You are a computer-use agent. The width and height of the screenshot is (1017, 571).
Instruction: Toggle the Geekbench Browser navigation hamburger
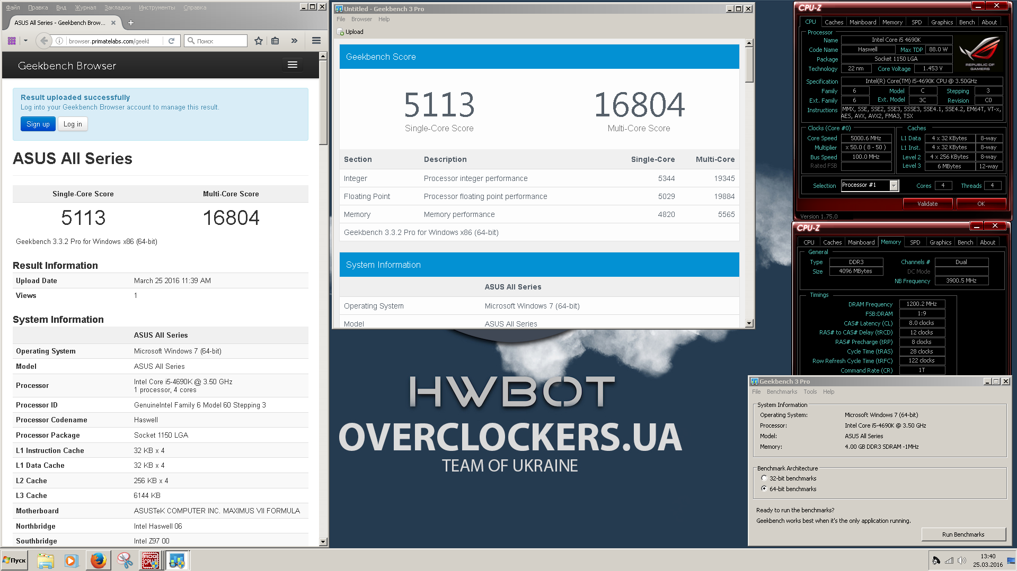pyautogui.click(x=292, y=65)
